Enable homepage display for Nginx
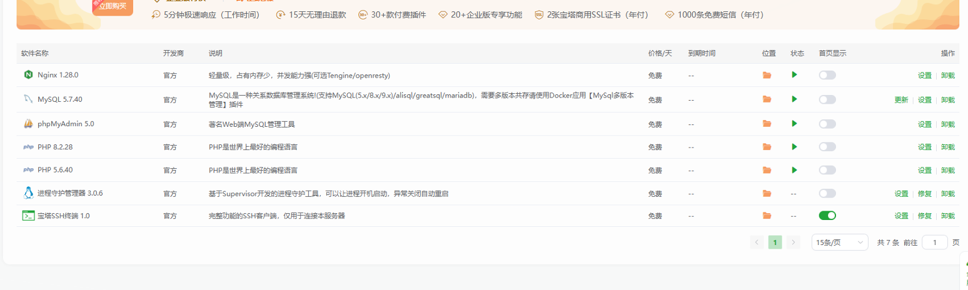 (827, 75)
